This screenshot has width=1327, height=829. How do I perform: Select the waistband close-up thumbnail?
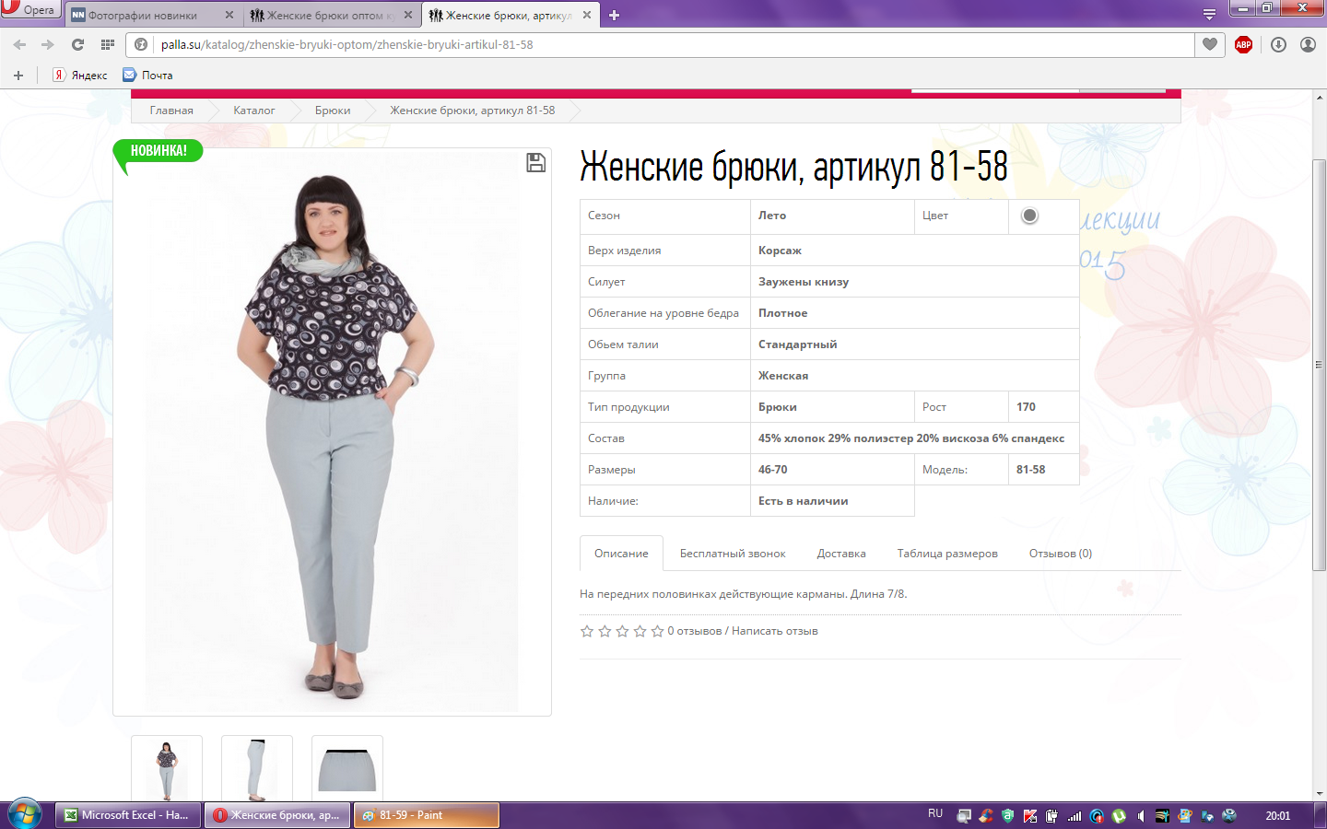[347, 768]
